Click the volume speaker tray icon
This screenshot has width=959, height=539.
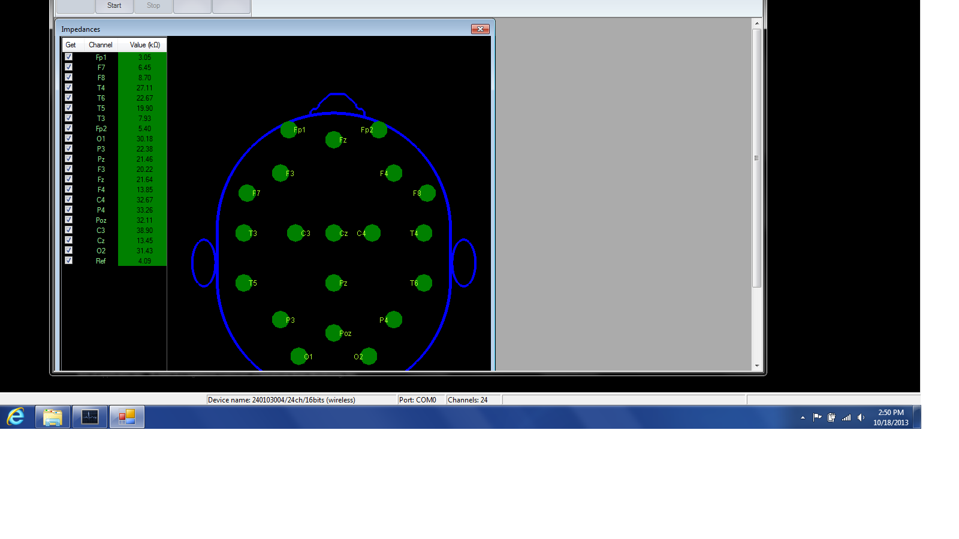(861, 417)
